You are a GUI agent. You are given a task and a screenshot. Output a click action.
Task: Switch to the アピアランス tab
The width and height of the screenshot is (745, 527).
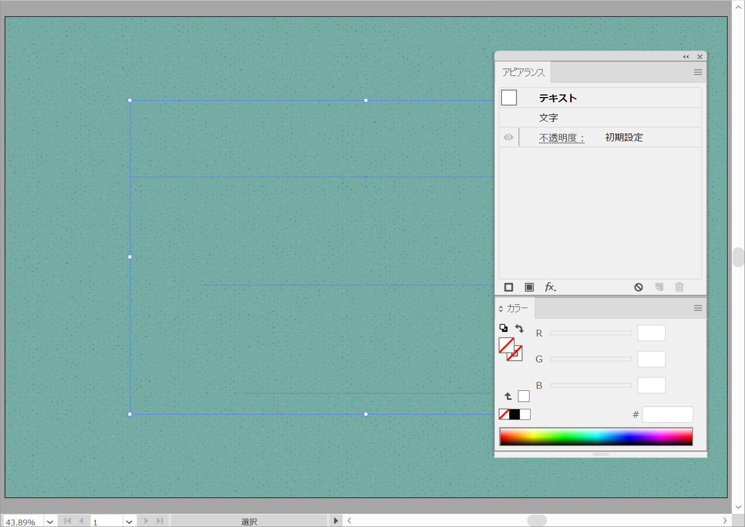(523, 72)
